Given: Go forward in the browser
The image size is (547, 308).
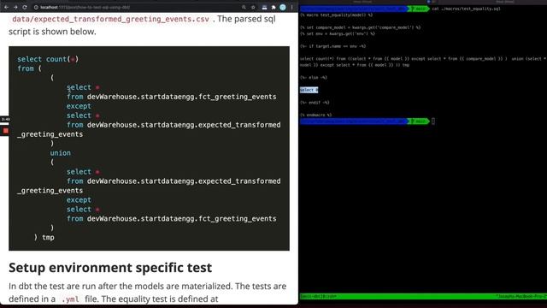Looking at the screenshot, I should pyautogui.click(x=15, y=7).
